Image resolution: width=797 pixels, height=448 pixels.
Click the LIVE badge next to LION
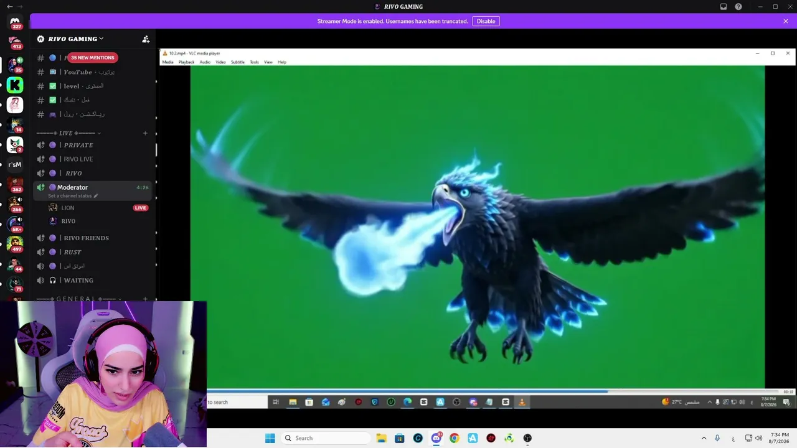tap(141, 208)
